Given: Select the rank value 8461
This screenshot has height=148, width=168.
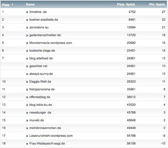Looking at the screenshot, I should (x=132, y=20).
